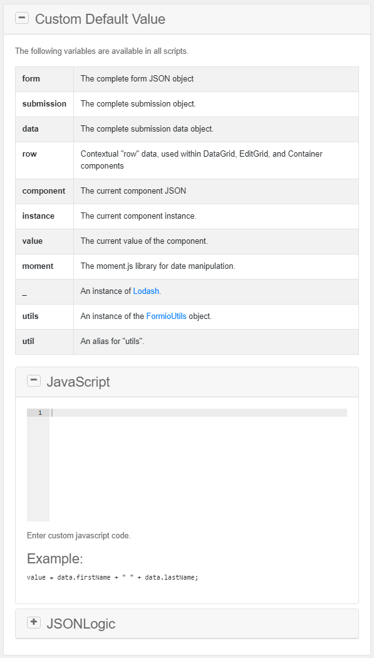The image size is (374, 658).
Task: Select the 'value' variable cell
Action: coord(44,242)
